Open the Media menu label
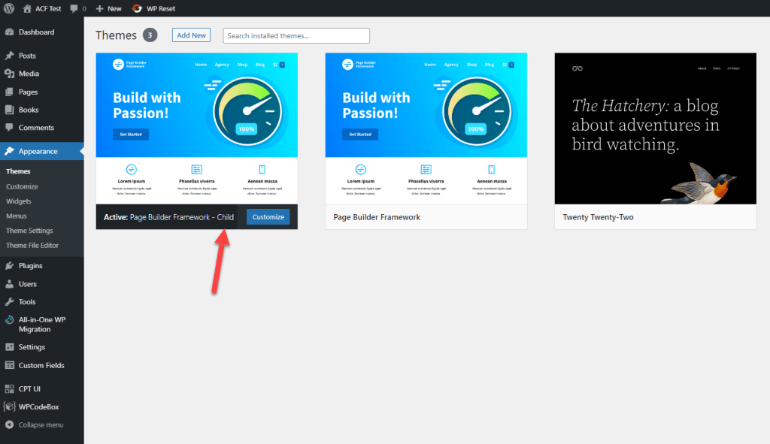 pyautogui.click(x=29, y=74)
